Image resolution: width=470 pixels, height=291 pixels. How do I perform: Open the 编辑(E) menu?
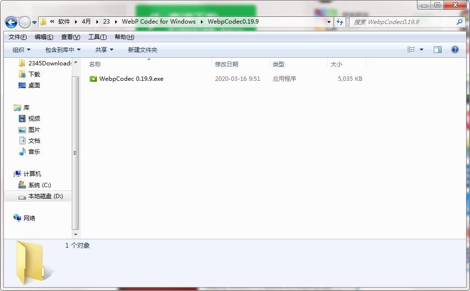coord(44,37)
